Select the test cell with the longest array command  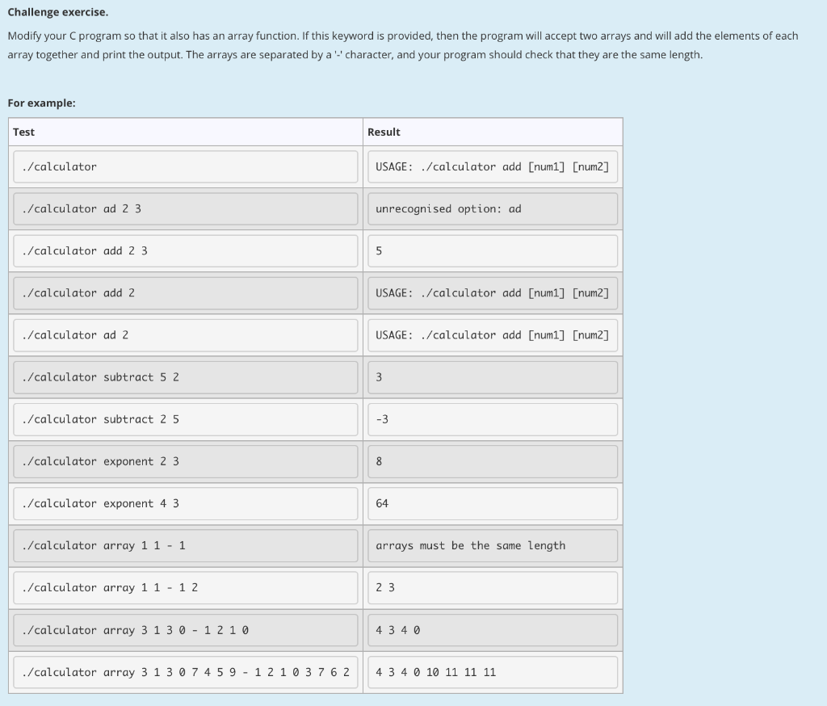186,672
